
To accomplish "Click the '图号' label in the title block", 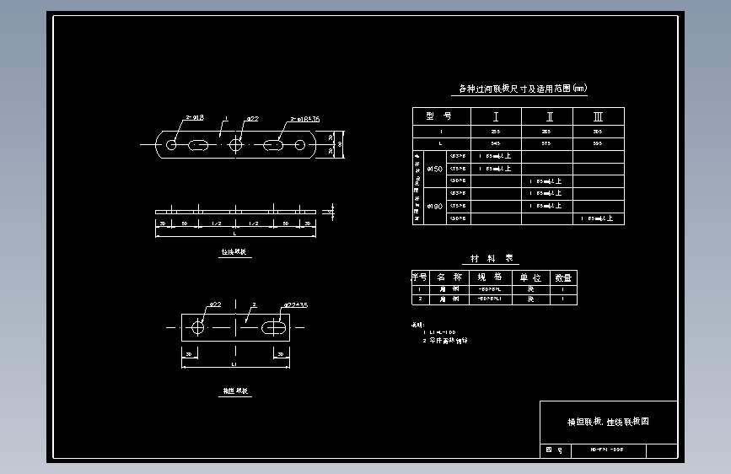I will 555,450.
